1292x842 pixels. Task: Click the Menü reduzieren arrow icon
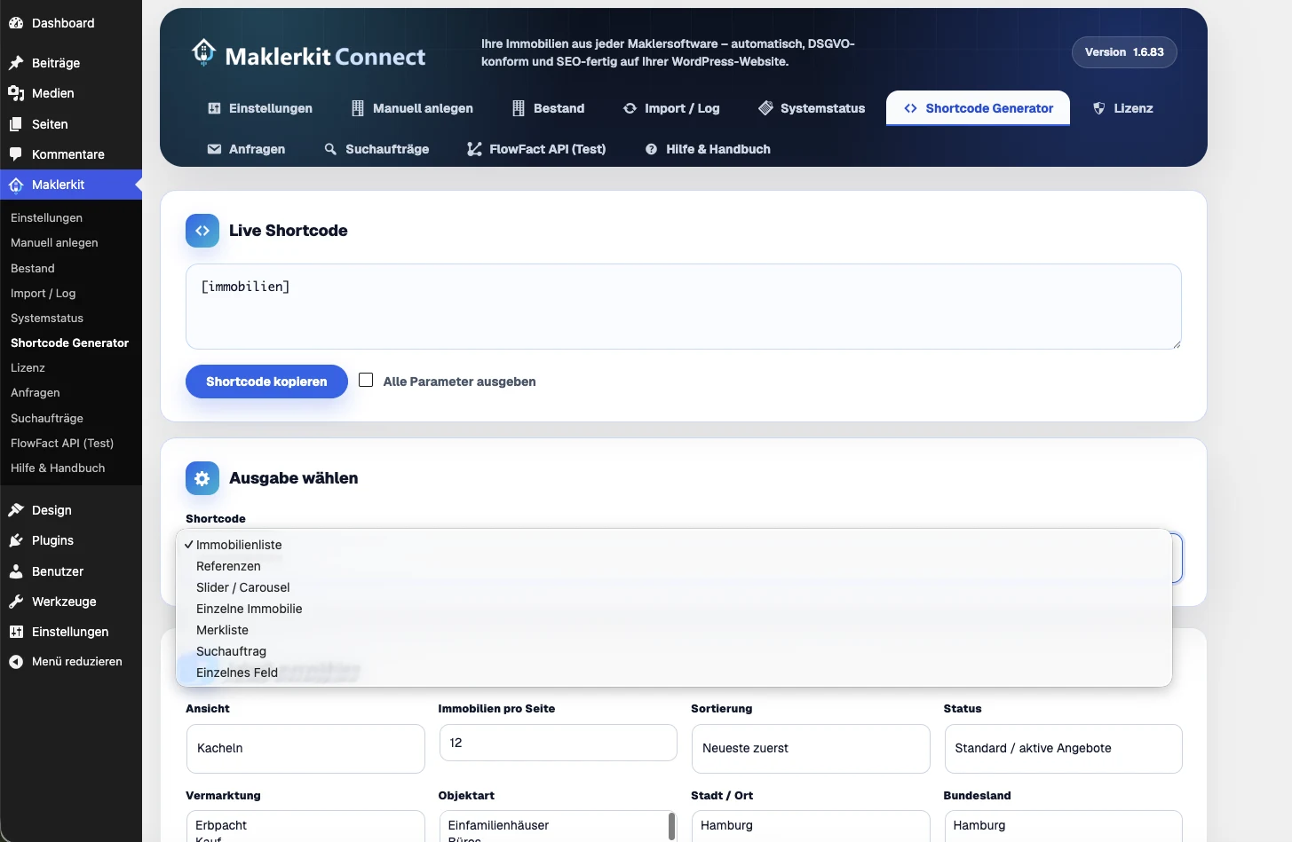(16, 662)
